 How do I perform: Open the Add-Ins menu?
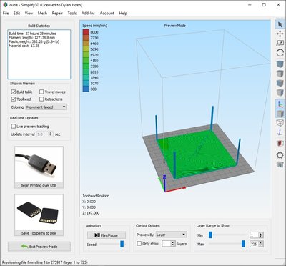pos(88,13)
